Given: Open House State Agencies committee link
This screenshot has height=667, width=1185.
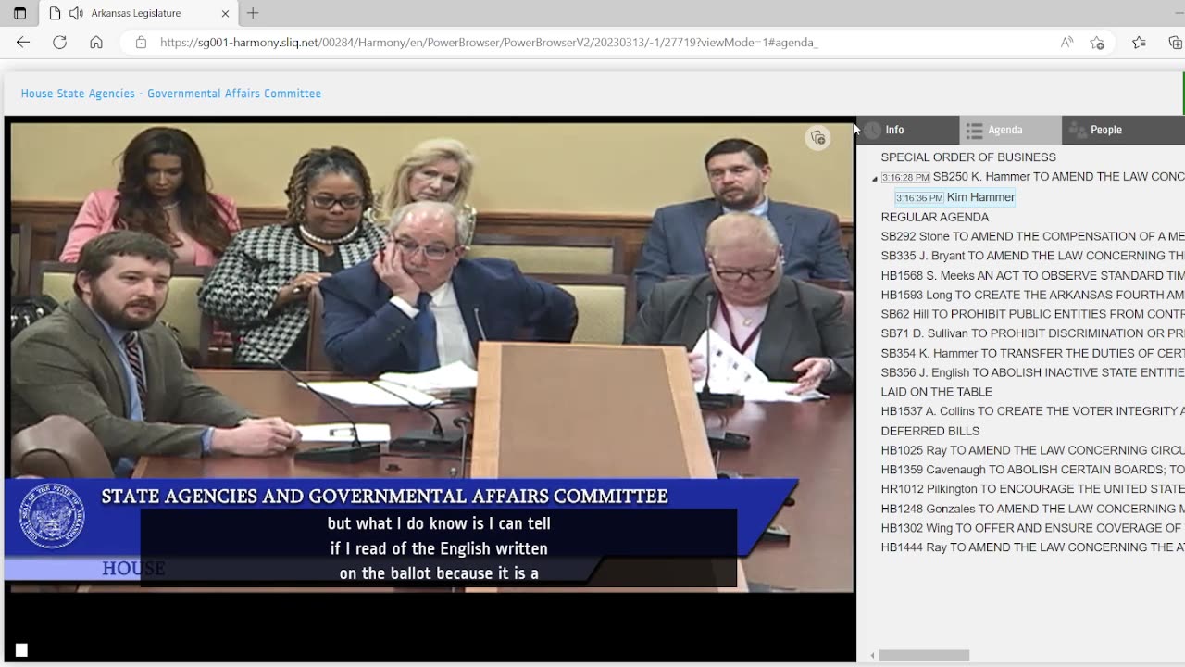Looking at the screenshot, I should tap(171, 94).
